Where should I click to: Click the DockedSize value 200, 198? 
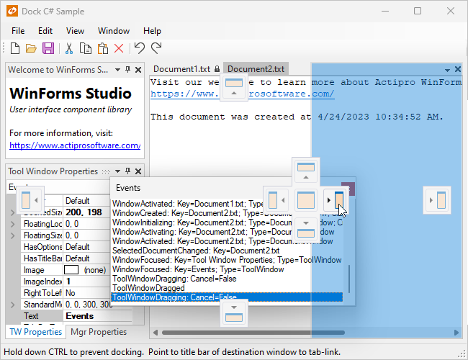coord(84,212)
